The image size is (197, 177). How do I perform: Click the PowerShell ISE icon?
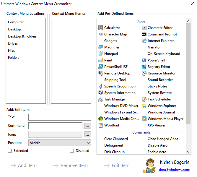tap(101, 67)
